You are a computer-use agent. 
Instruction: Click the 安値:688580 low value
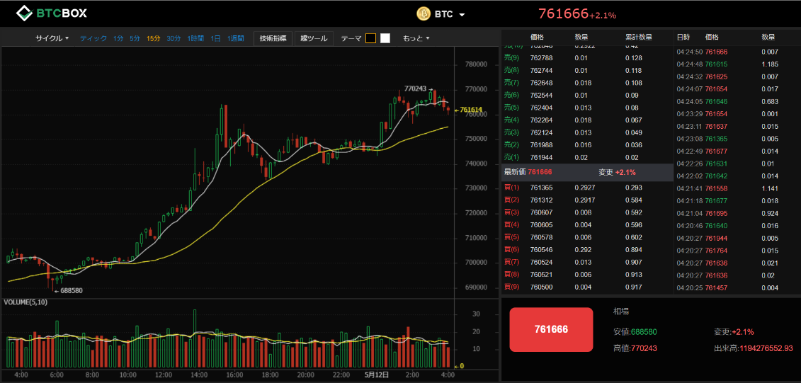pyautogui.click(x=635, y=332)
